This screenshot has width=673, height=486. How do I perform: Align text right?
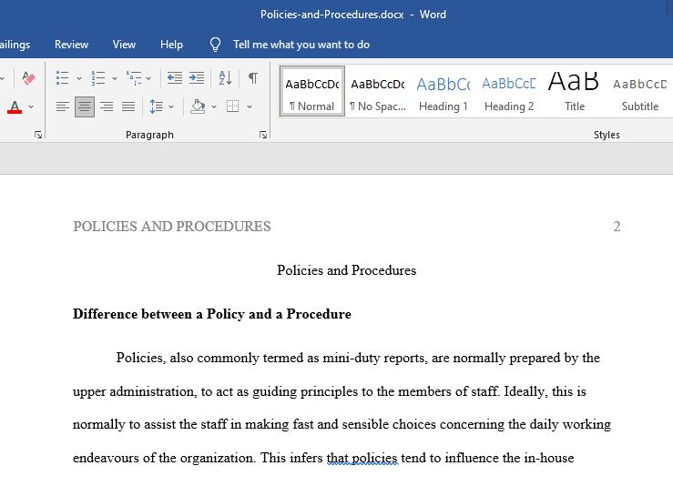pyautogui.click(x=107, y=106)
